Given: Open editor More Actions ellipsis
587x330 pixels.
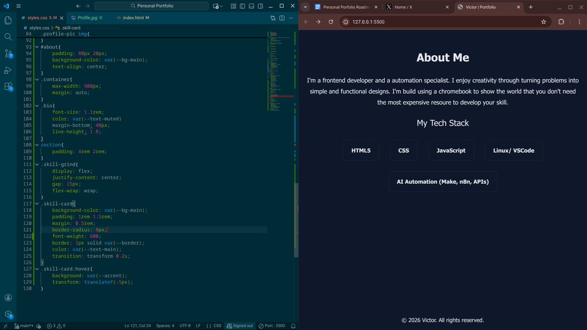Looking at the screenshot, I should 291,18.
